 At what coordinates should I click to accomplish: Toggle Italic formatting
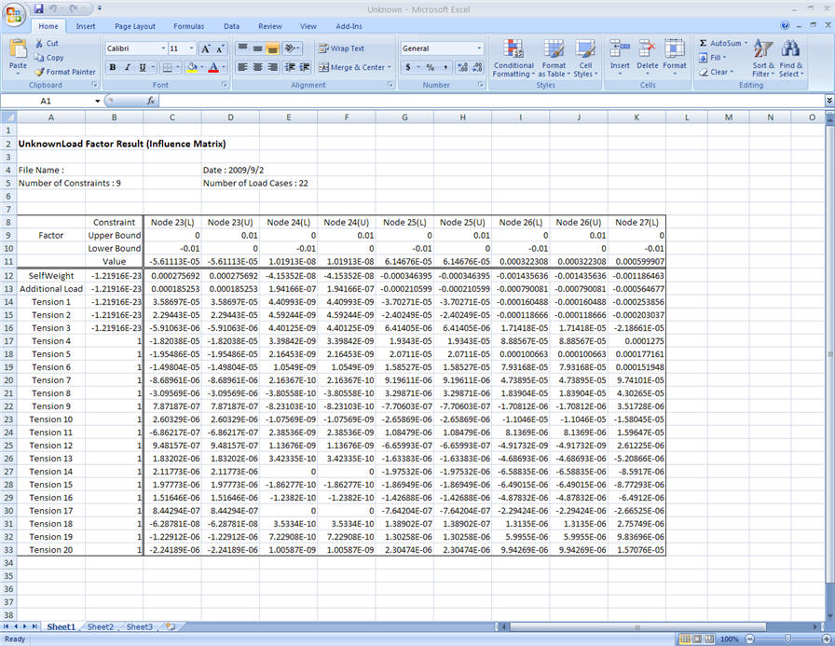tap(127, 67)
